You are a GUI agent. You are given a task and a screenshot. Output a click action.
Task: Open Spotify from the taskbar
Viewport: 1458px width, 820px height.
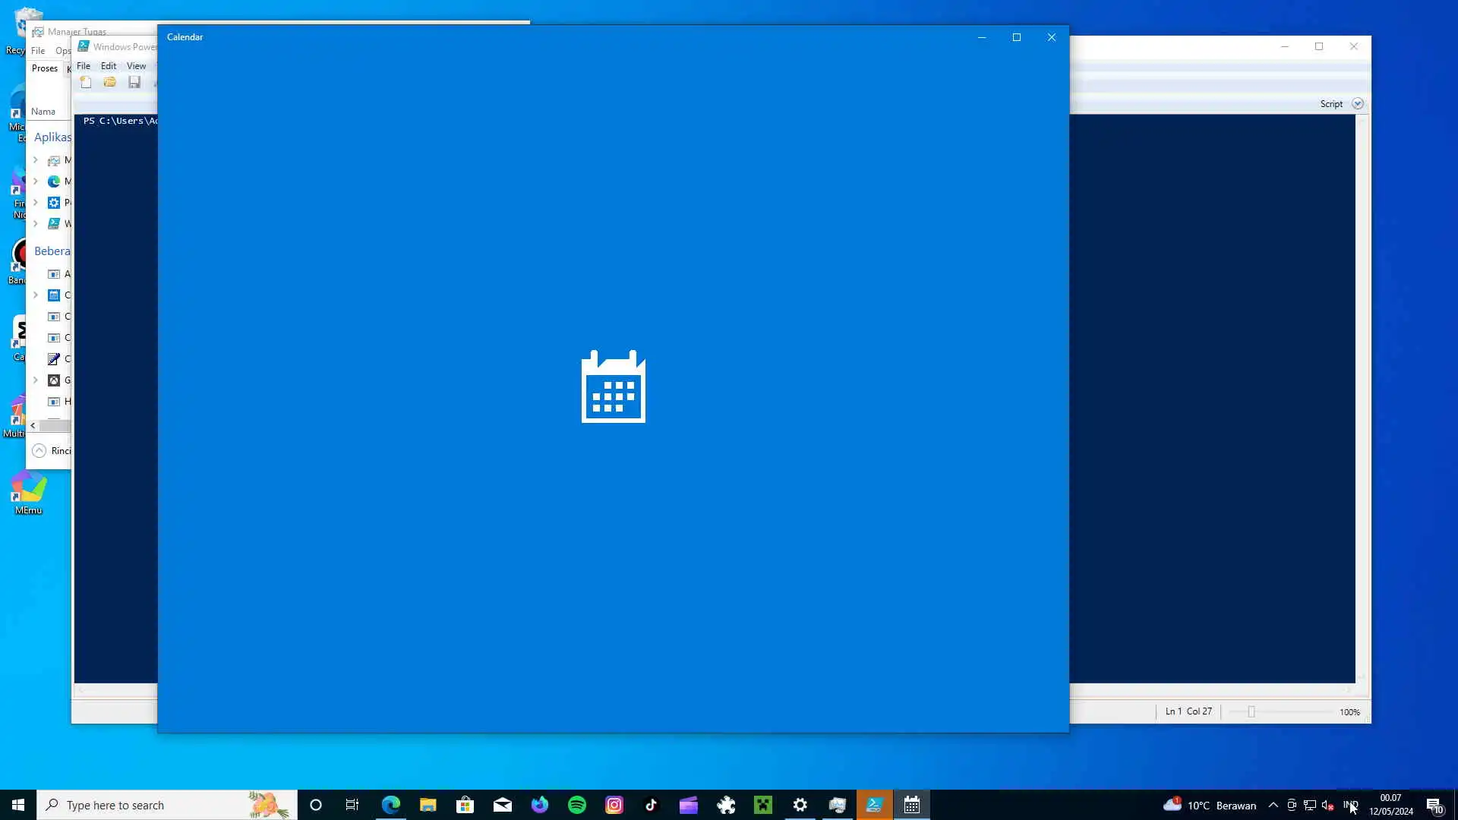pyautogui.click(x=577, y=805)
